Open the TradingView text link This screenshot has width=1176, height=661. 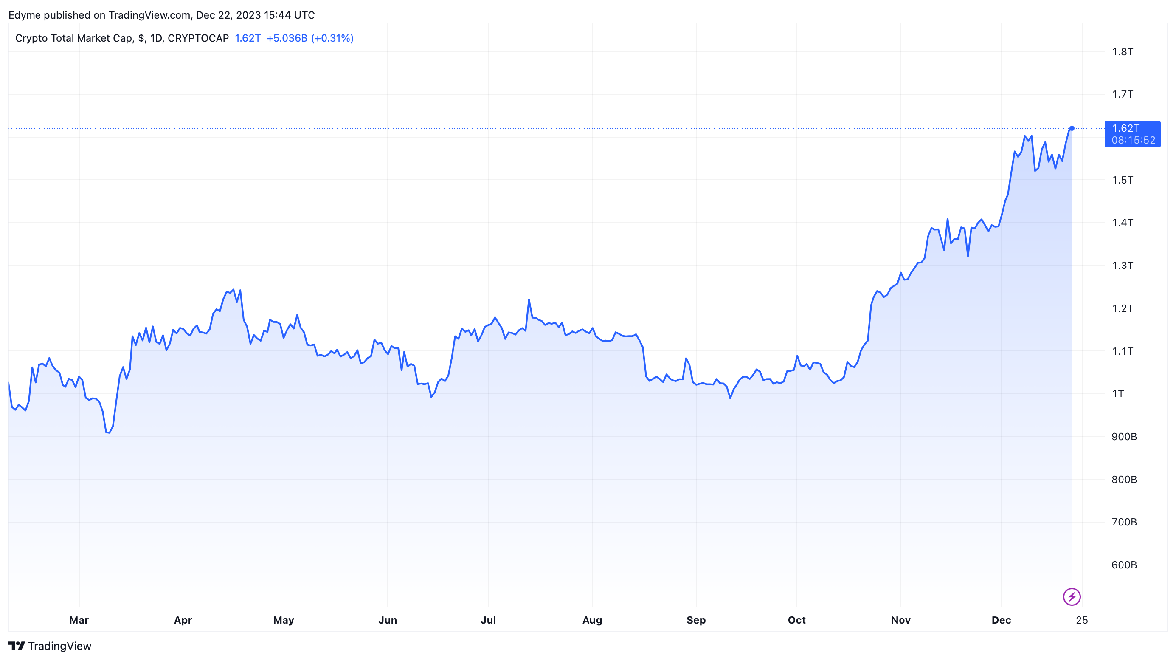click(x=59, y=646)
